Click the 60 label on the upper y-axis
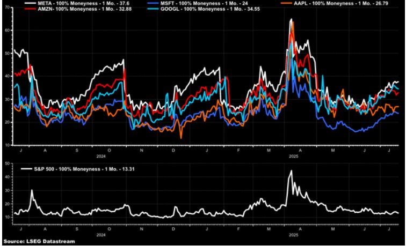The height and width of the screenshot is (246, 406). pos(8,31)
